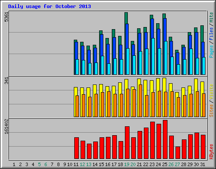Click the Pages legend label
The width and height of the screenshot is (216, 169).
pyautogui.click(x=211, y=52)
